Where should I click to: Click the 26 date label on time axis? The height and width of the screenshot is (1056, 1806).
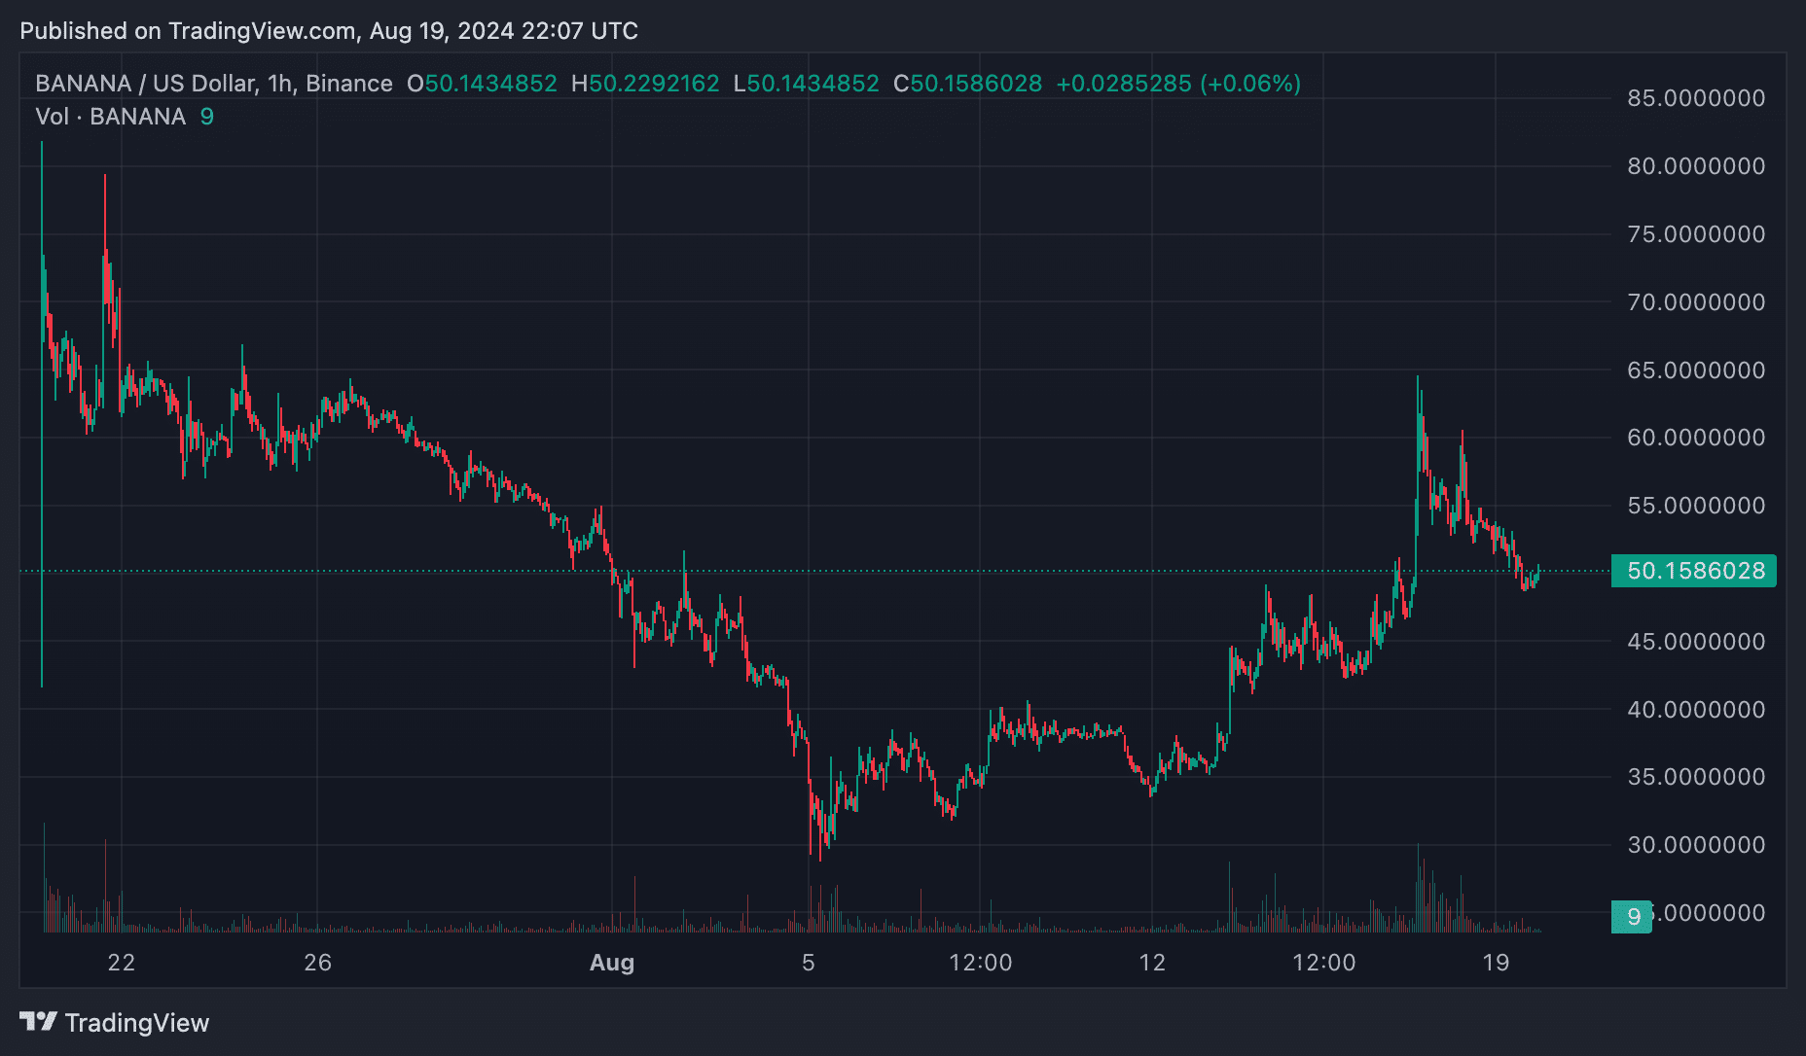[x=318, y=963]
